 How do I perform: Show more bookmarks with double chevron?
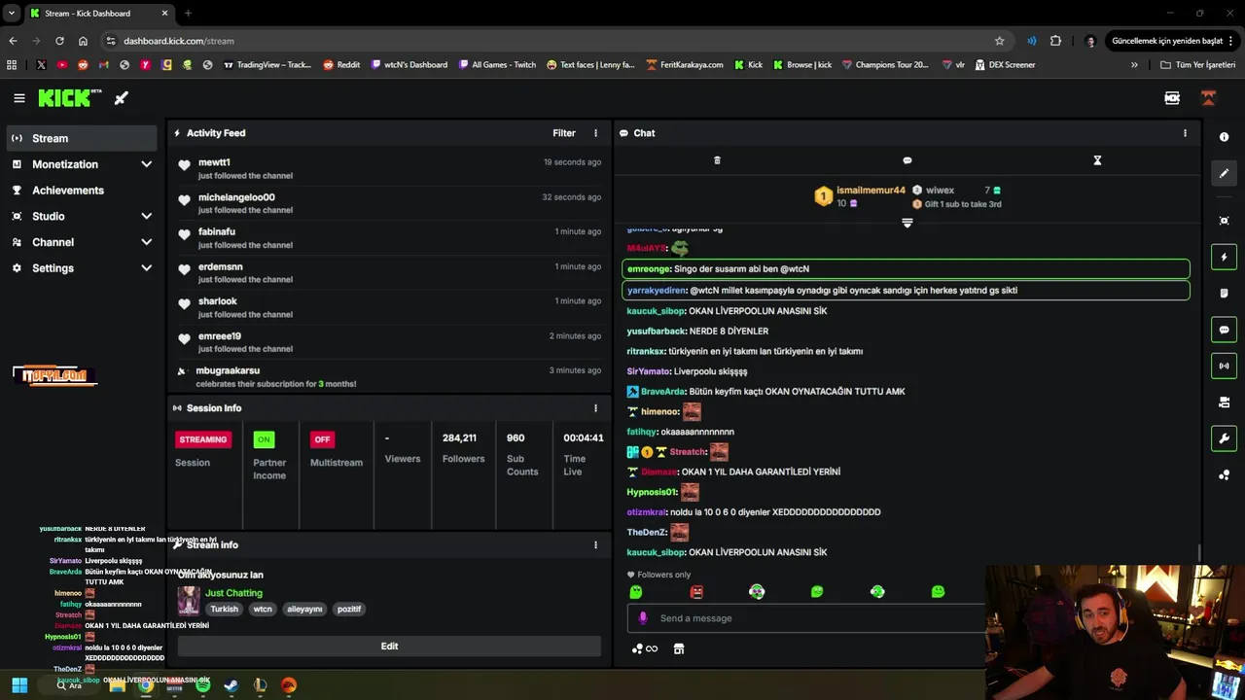click(1134, 65)
